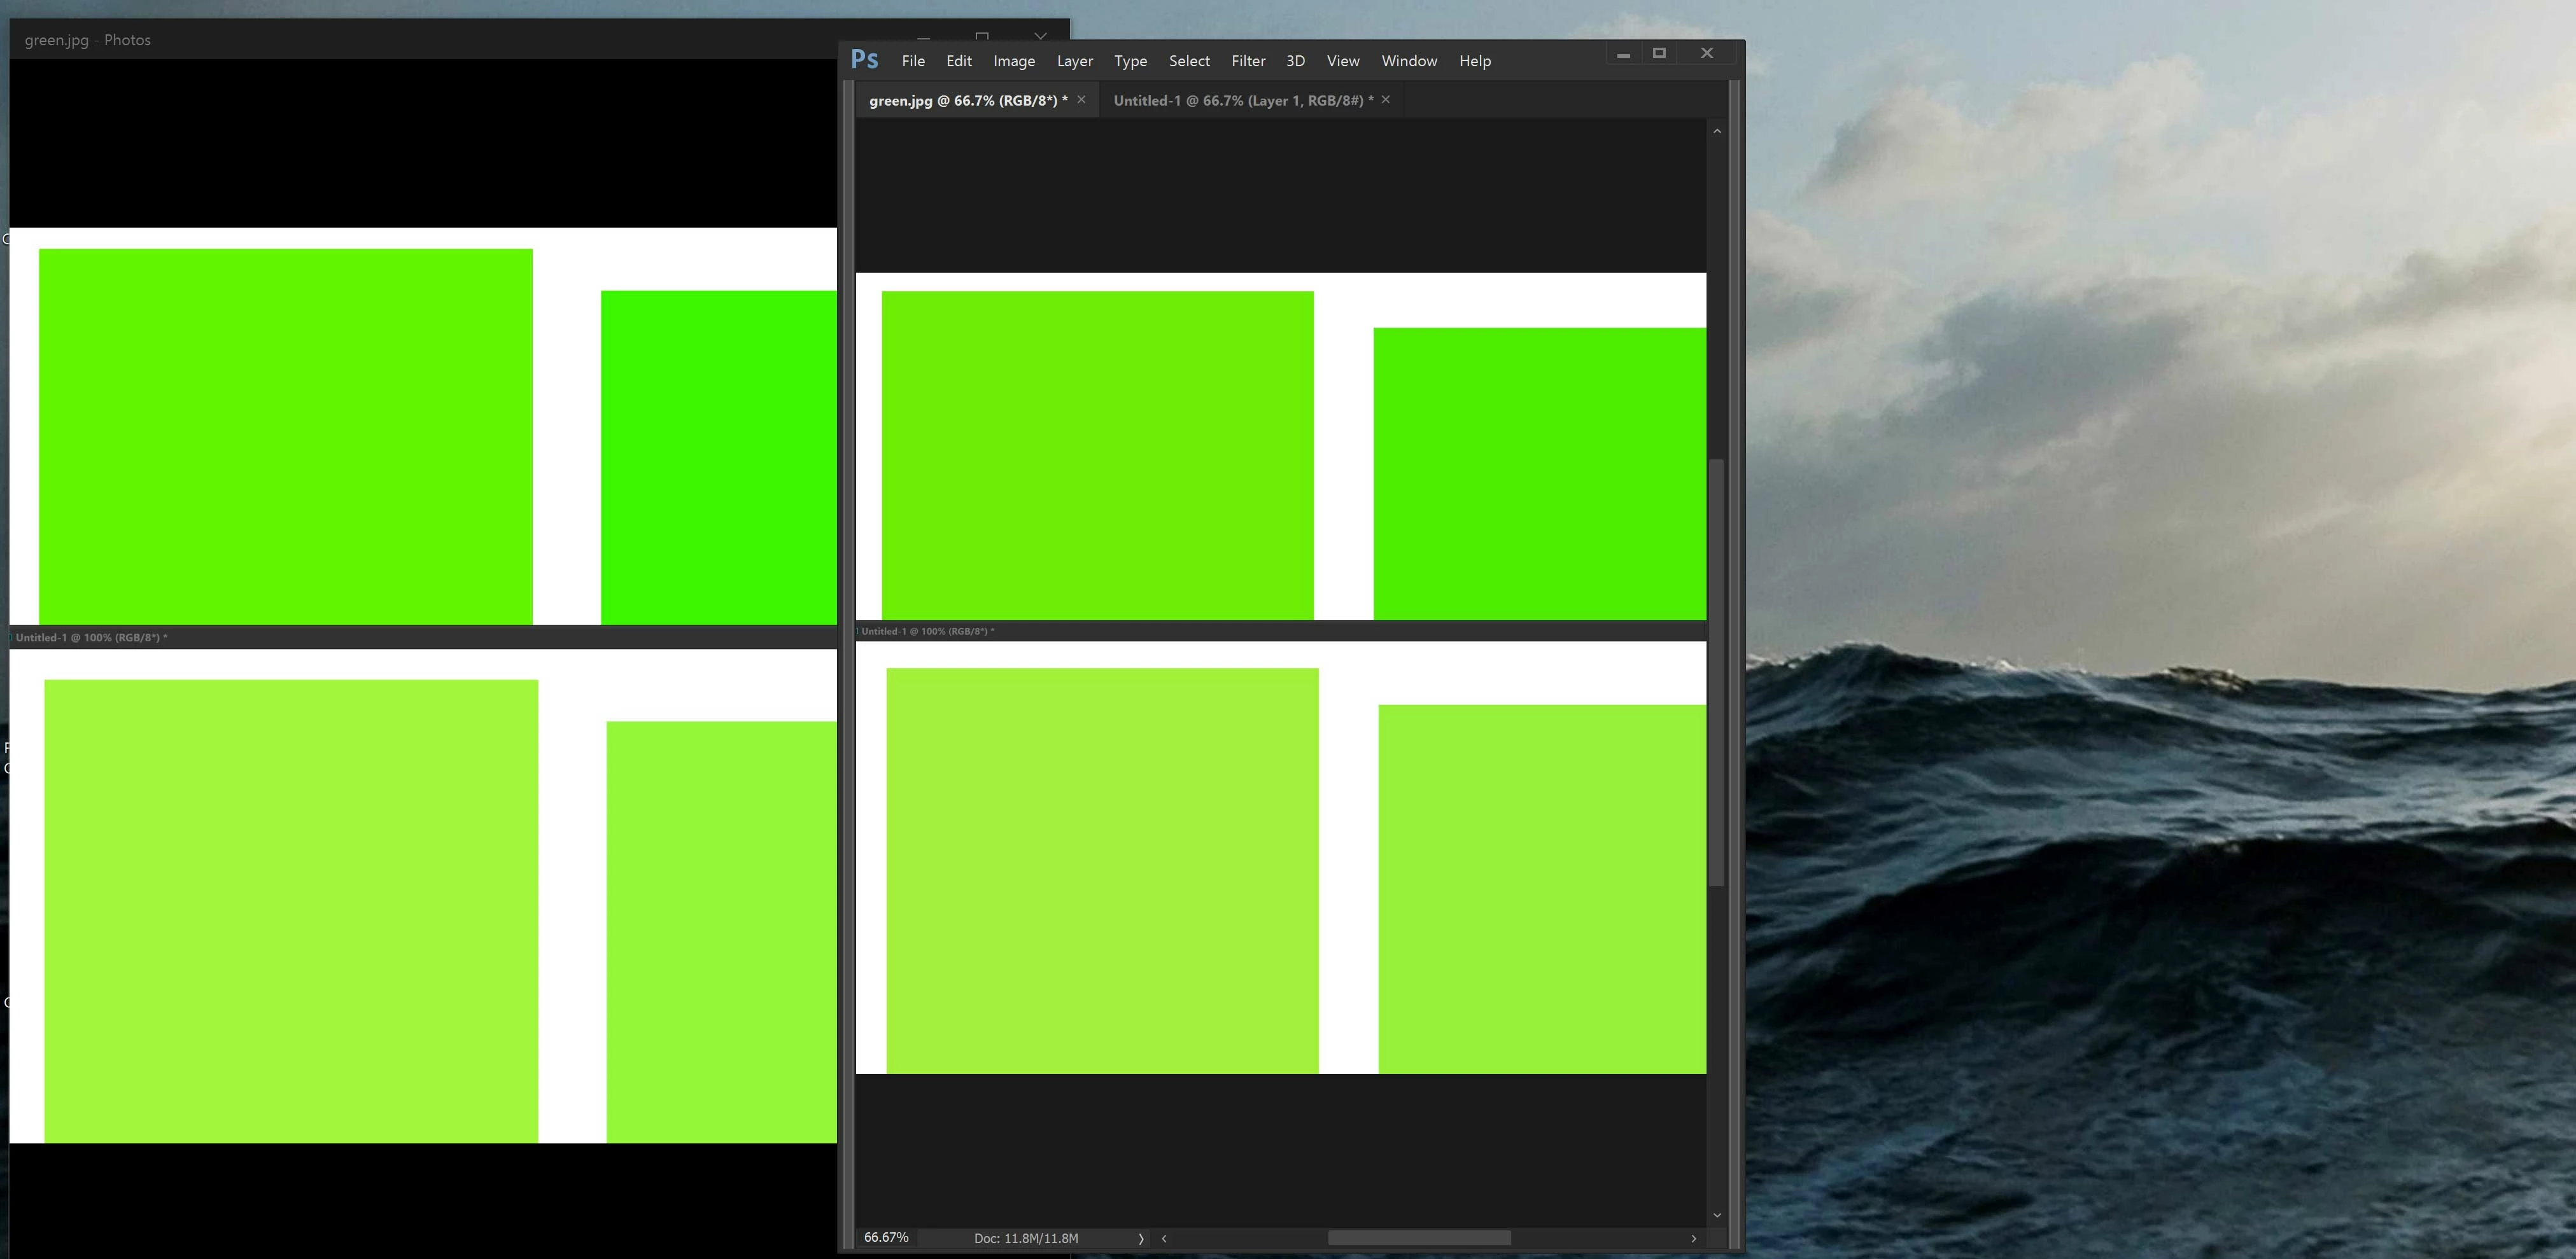Click the 66.67% zoom level field
The image size is (2576, 1259).
click(x=886, y=1238)
